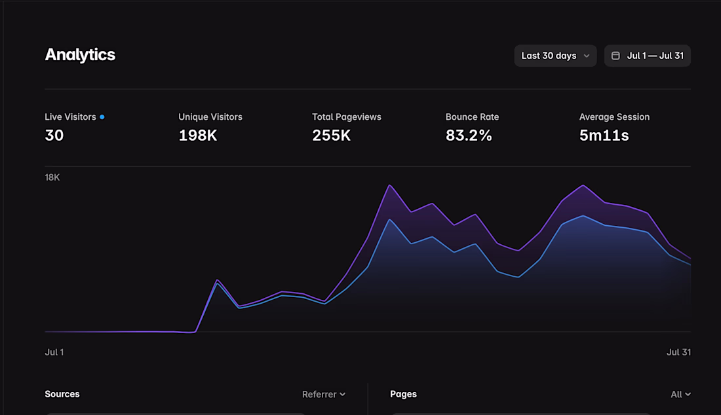
Task: Open the All filter in Pages
Action: [x=680, y=394]
